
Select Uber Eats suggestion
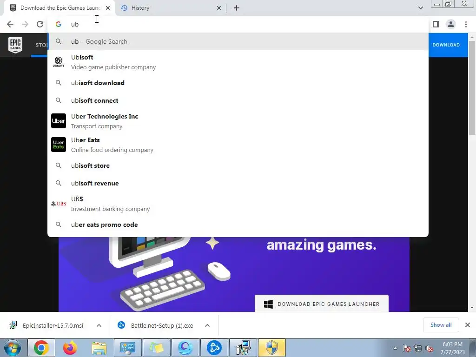tap(238, 145)
